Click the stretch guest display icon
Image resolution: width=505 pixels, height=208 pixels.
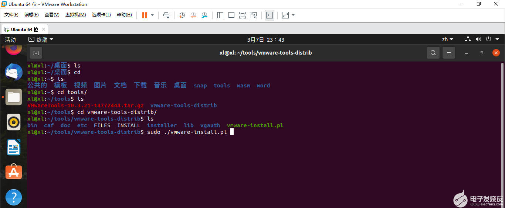(285, 15)
